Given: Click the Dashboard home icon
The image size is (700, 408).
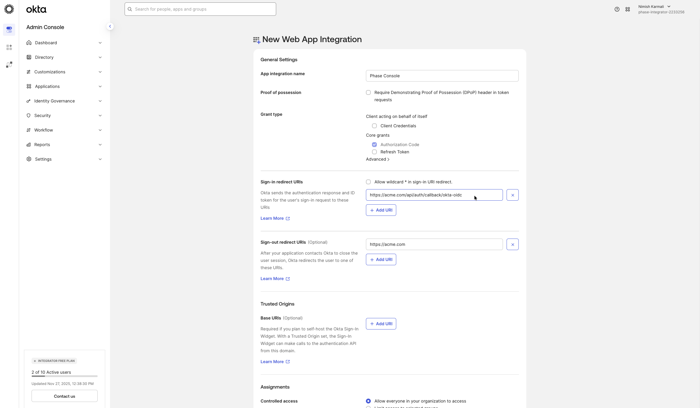Looking at the screenshot, I should tap(29, 43).
